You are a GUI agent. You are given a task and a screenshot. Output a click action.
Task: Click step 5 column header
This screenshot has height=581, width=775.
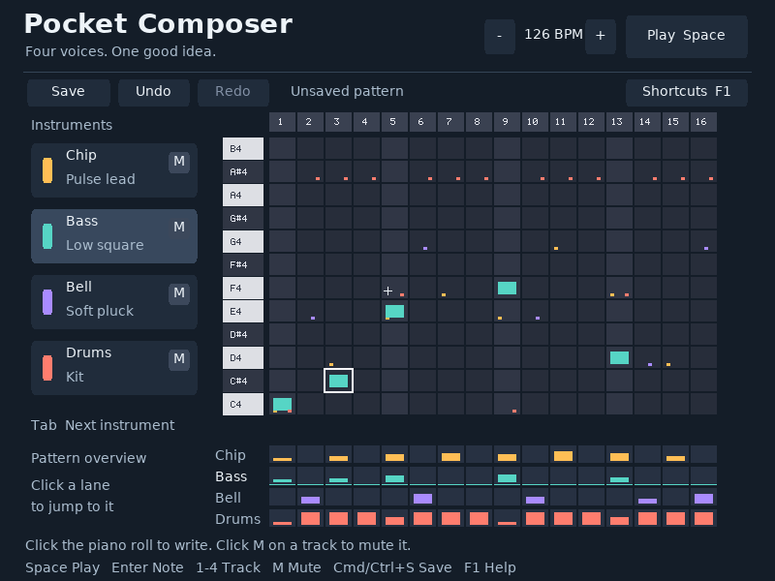coord(394,122)
